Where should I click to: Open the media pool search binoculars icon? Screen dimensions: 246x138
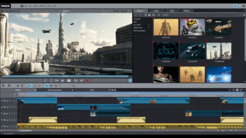click(x=149, y=15)
